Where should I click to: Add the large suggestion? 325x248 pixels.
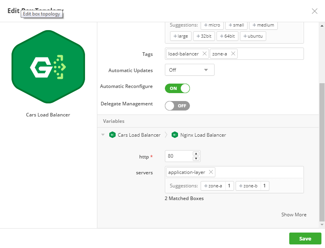point(180,36)
